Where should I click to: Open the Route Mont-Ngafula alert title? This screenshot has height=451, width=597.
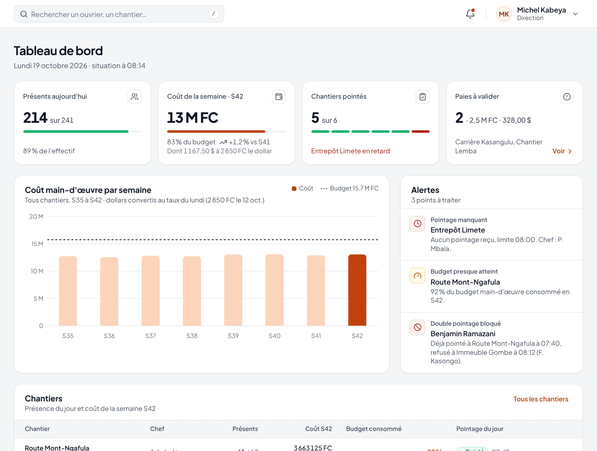tap(465, 282)
